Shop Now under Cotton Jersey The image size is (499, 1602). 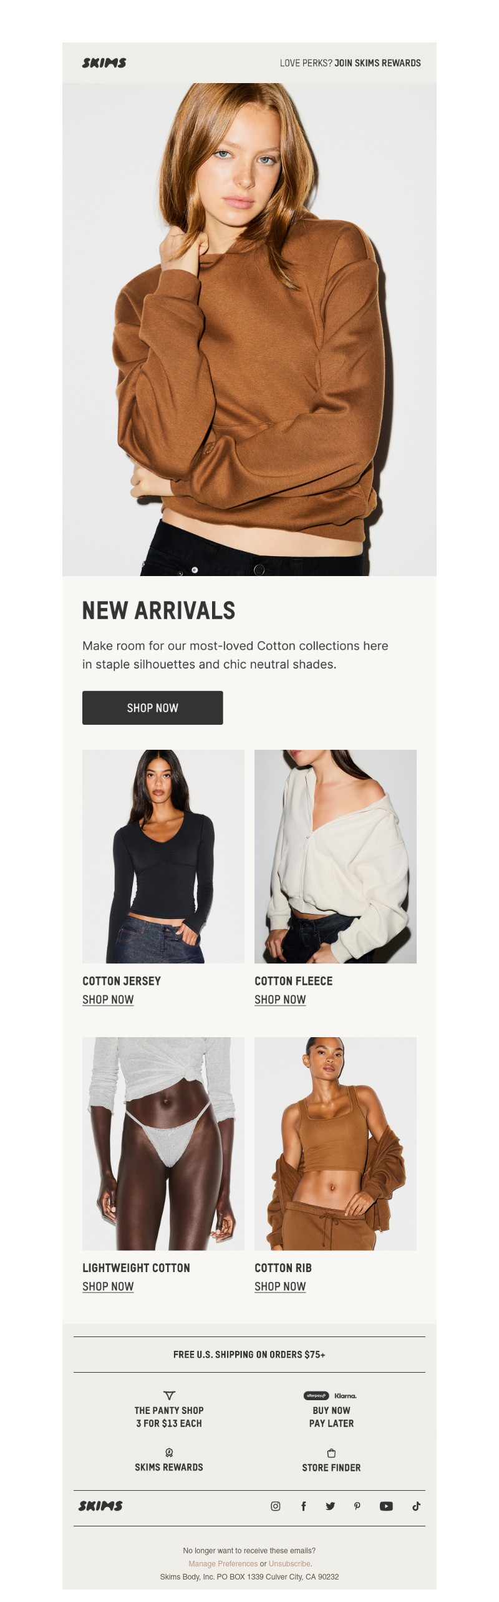pyautogui.click(x=108, y=999)
